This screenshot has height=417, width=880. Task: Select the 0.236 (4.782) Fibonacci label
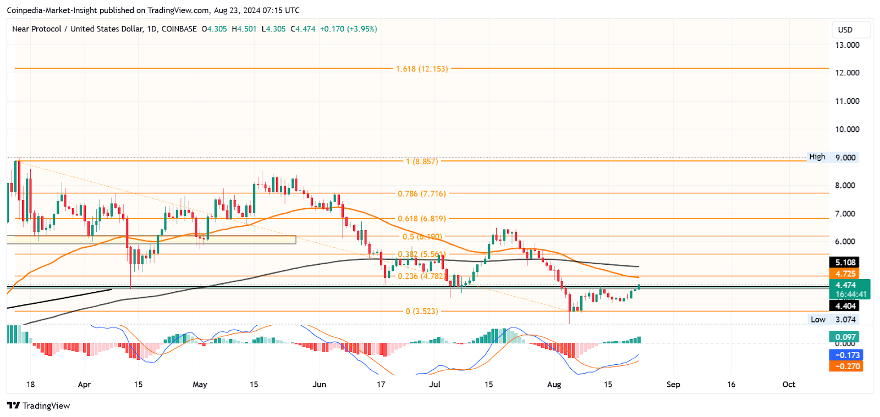(421, 276)
